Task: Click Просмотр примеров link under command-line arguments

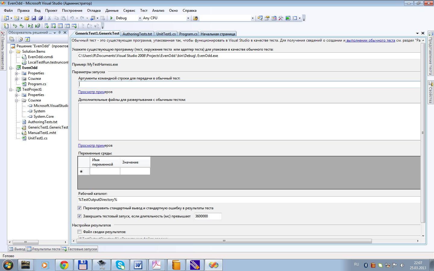Action: pyautogui.click(x=95, y=92)
